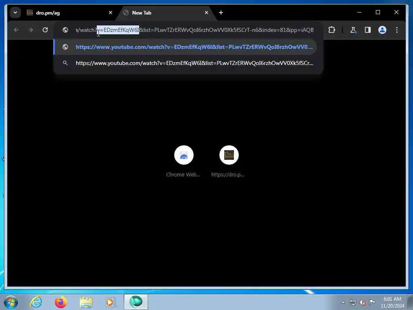Maximize the browser window
Viewport: 413px width, 310px height.
[x=378, y=12]
